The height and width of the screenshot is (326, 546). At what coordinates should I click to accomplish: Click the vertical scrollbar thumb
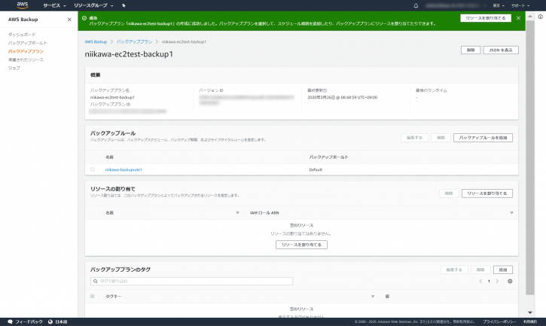click(x=529, y=158)
